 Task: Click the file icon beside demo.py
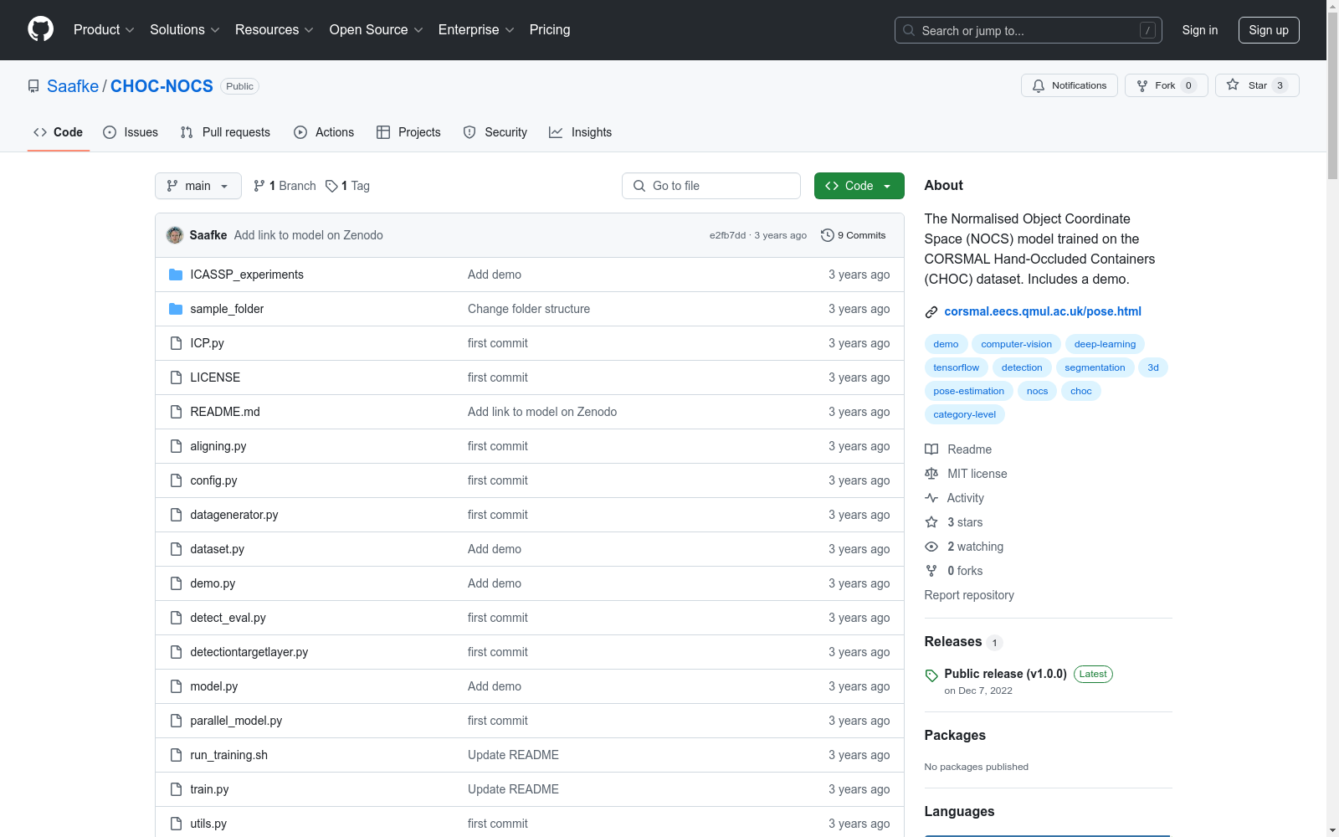176,583
